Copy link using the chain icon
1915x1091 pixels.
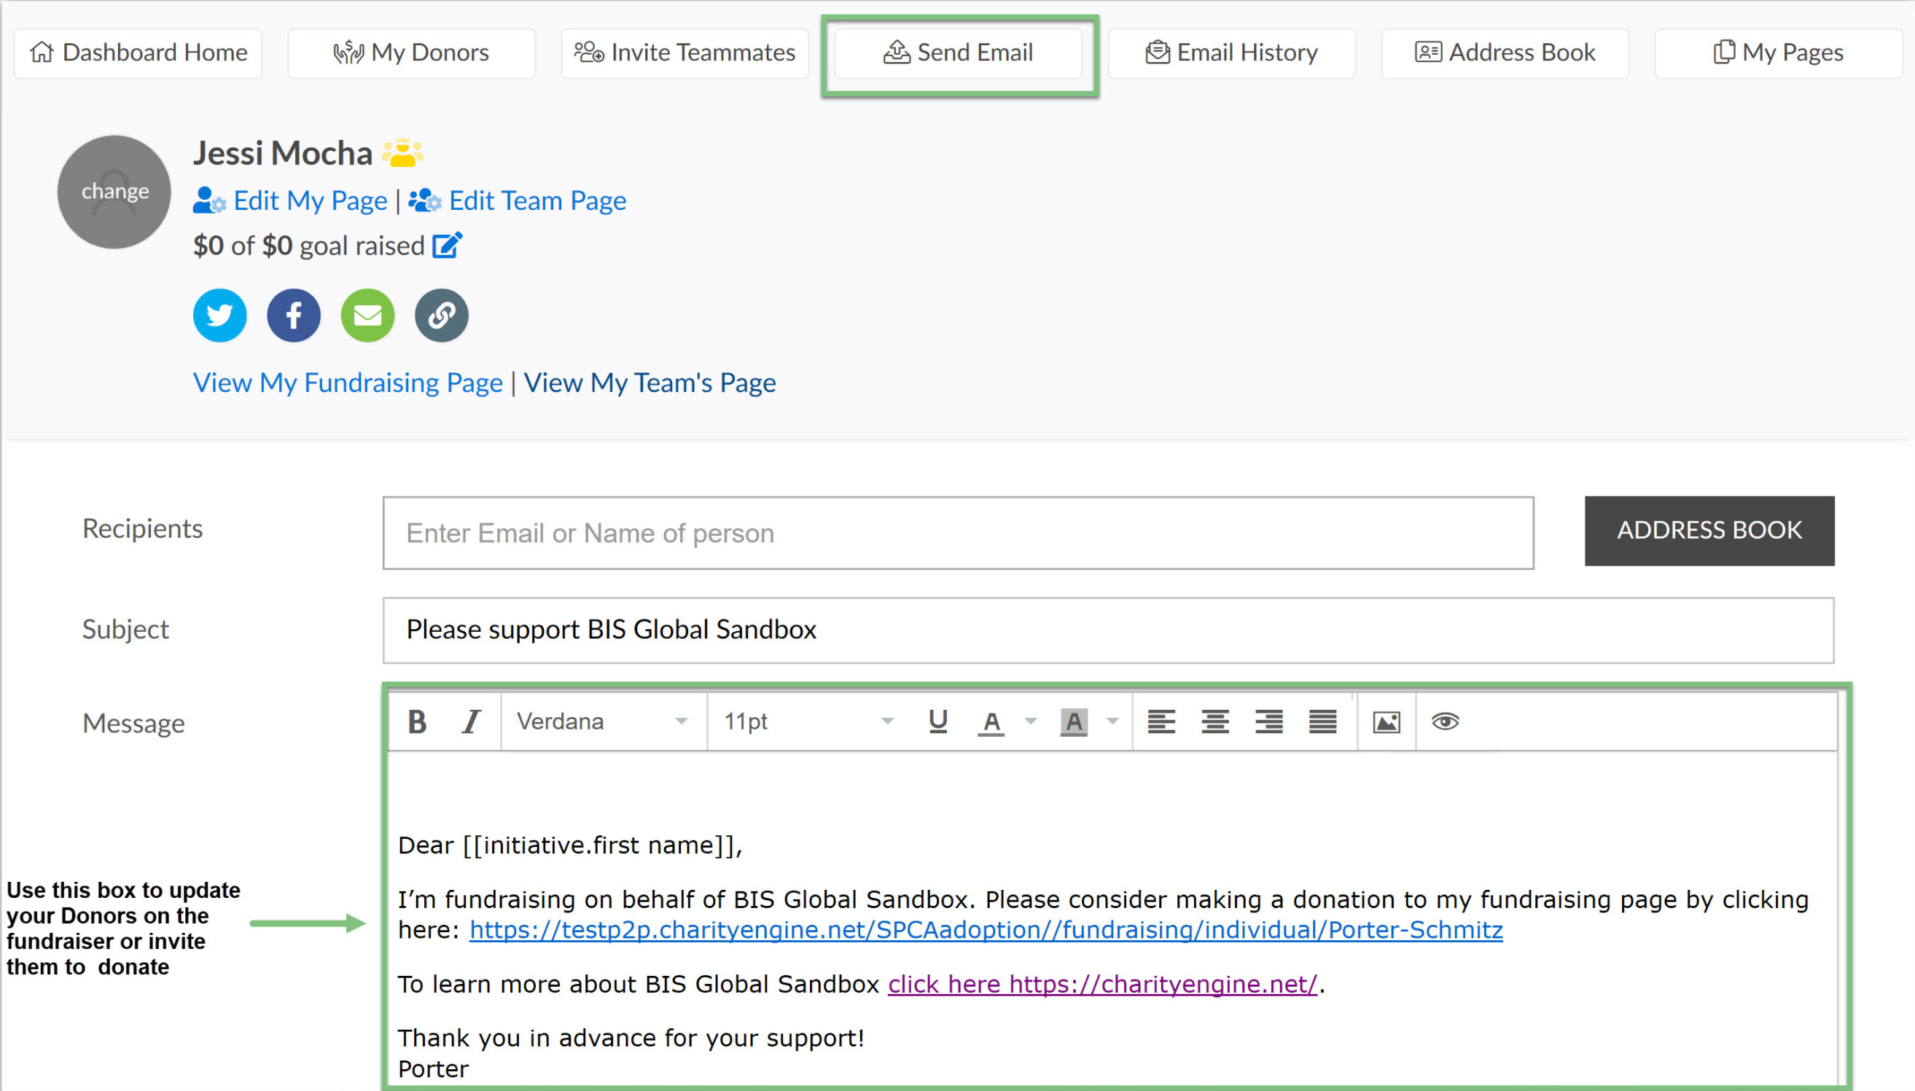point(442,316)
